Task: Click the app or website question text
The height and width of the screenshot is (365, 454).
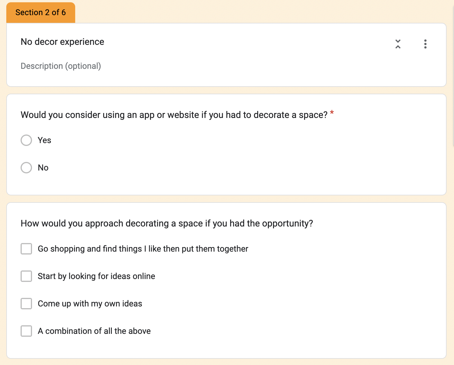Action: (174, 115)
